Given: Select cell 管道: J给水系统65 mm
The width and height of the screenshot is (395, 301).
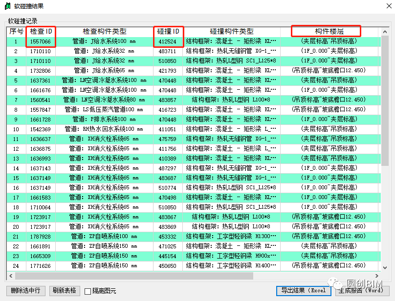Looking at the screenshot, I should (104, 71).
